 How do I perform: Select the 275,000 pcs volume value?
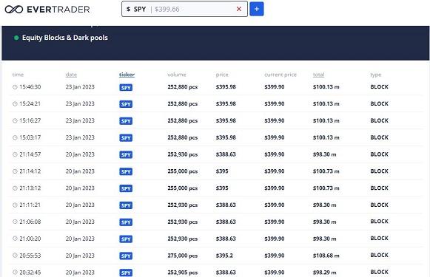pyautogui.click(x=183, y=256)
